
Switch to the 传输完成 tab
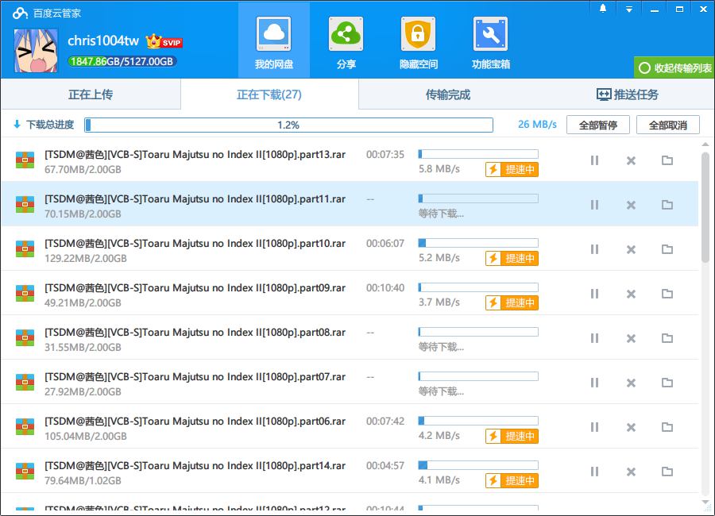pyautogui.click(x=448, y=94)
